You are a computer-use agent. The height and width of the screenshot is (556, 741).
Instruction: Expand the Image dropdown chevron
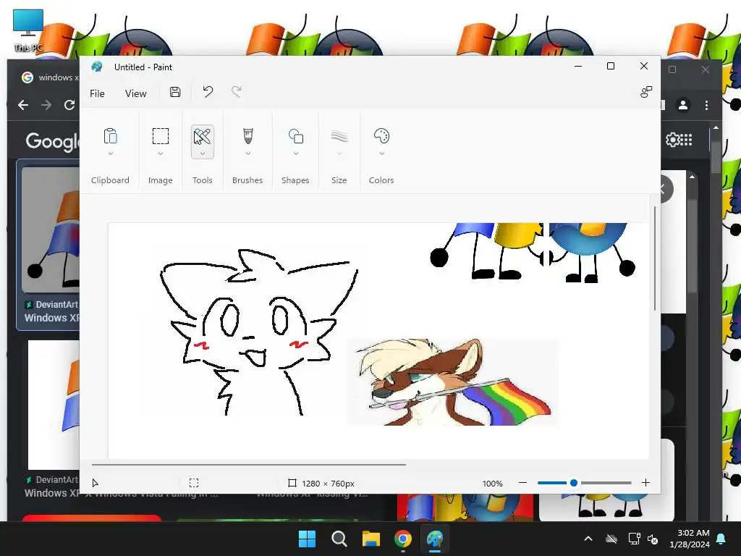tap(160, 153)
